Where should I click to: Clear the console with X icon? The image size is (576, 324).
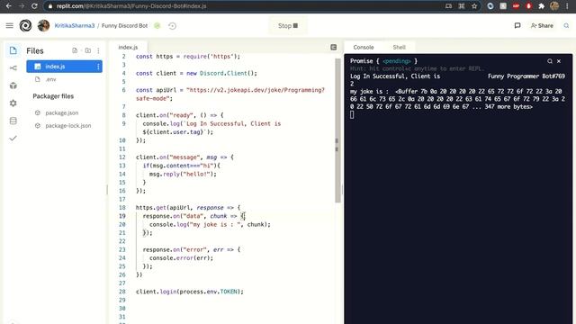pyautogui.click(x=559, y=61)
